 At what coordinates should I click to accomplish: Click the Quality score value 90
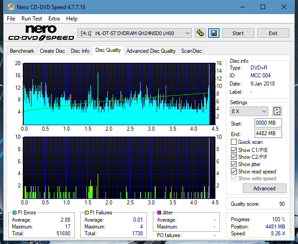(282, 204)
